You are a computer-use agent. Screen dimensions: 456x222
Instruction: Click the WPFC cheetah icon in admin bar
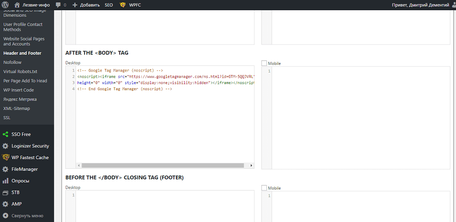coord(123,5)
